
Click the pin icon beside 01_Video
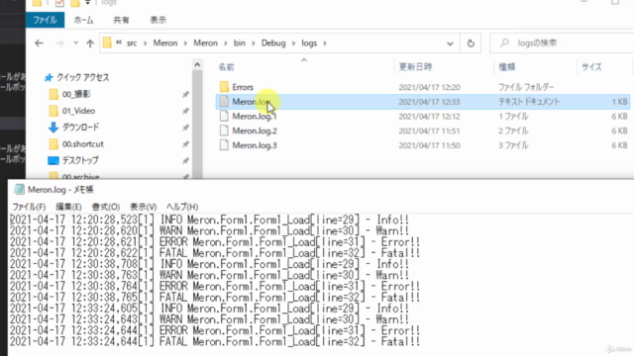tap(185, 111)
